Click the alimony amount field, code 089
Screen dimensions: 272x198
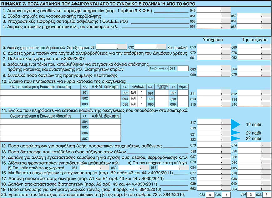tap(214, 151)
